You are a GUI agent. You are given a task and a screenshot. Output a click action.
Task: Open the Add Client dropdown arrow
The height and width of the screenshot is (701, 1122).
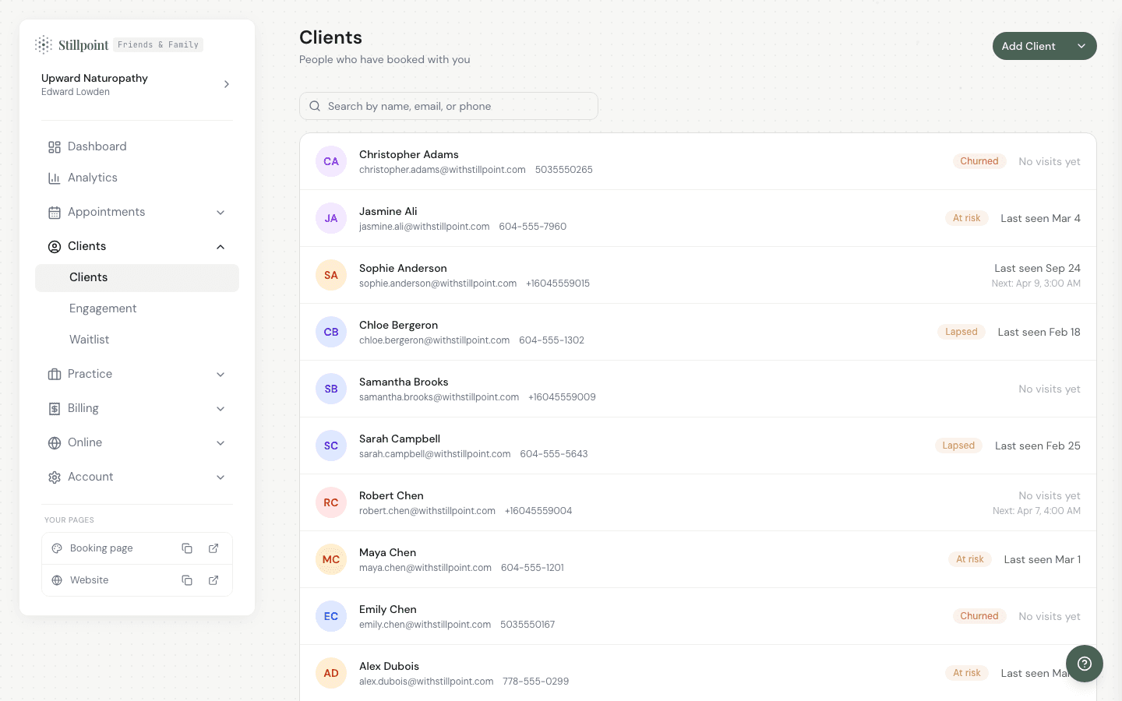[x=1081, y=46]
